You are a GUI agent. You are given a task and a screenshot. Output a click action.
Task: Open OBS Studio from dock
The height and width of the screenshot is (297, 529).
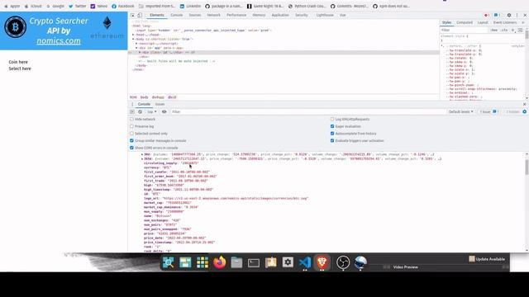pos(343,262)
